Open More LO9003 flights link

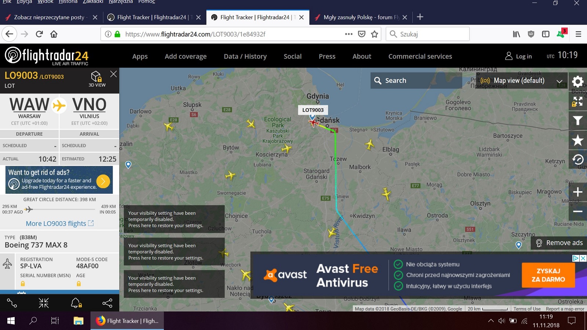point(60,224)
